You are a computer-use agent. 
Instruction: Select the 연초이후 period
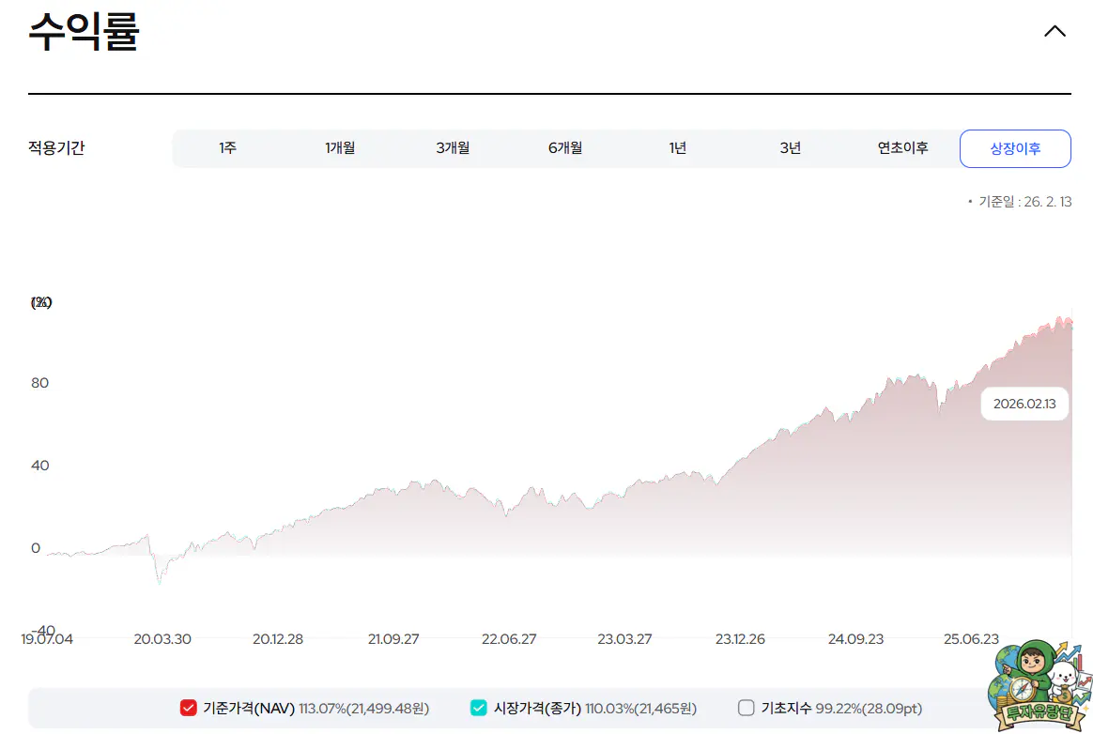pos(902,148)
